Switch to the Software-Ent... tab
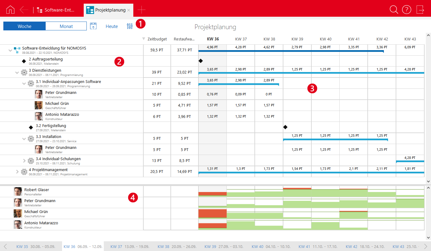 (56, 10)
